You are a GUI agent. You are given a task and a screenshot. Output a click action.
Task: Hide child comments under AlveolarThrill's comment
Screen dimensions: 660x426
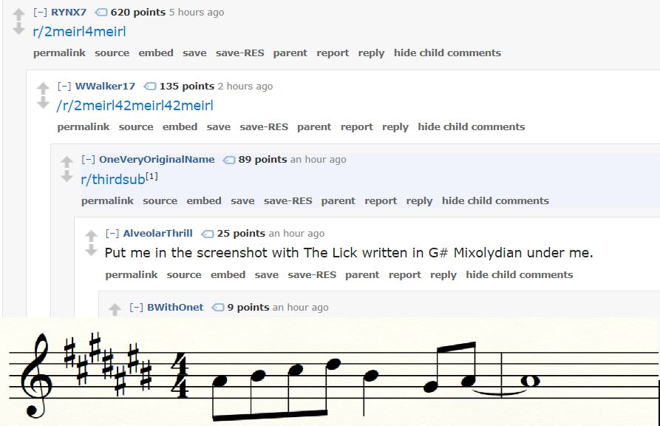[x=521, y=274]
